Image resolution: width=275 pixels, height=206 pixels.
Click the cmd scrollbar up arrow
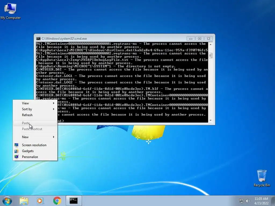coord(211,44)
